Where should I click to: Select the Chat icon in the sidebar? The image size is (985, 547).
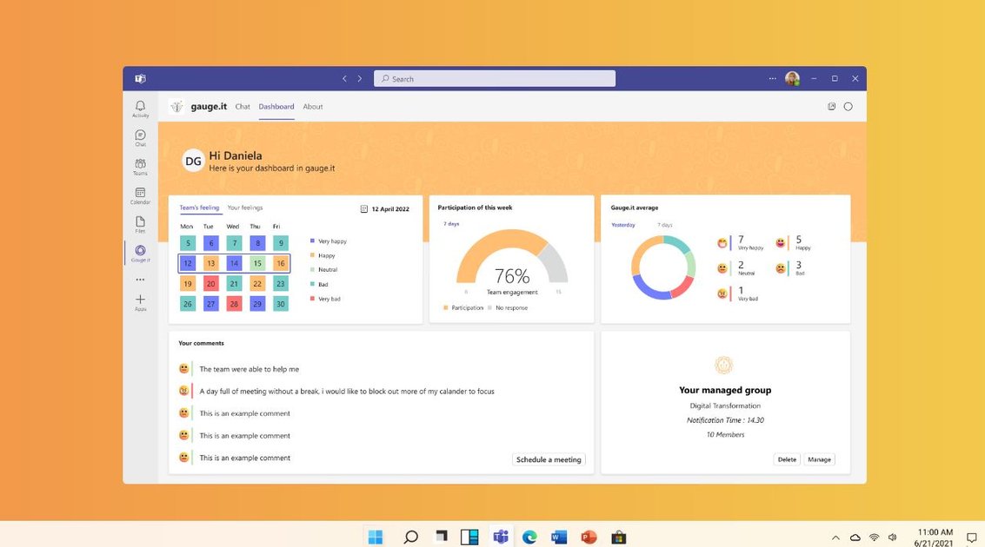click(140, 136)
